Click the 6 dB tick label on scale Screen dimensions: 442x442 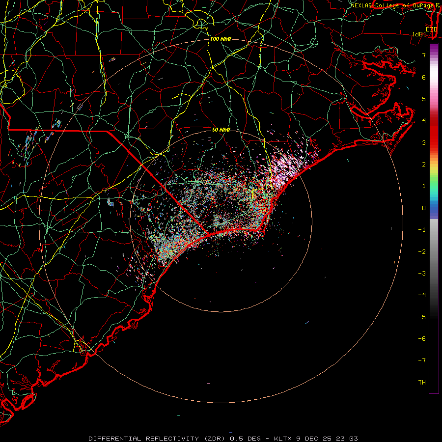pos(424,77)
